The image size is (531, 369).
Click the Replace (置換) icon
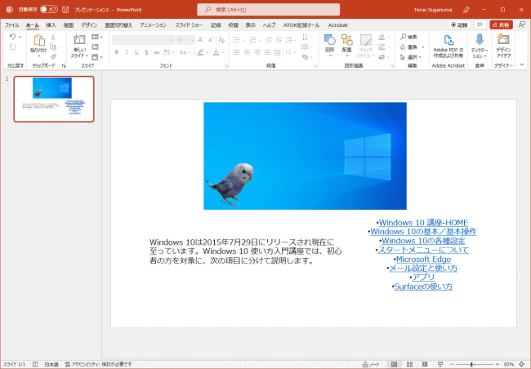point(403,47)
